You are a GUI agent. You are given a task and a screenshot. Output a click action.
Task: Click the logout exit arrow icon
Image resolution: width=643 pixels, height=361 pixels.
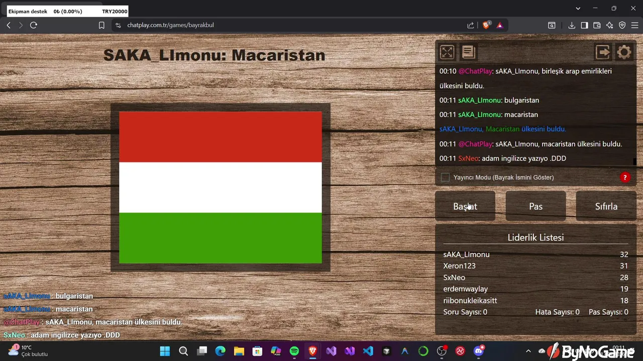tap(602, 52)
